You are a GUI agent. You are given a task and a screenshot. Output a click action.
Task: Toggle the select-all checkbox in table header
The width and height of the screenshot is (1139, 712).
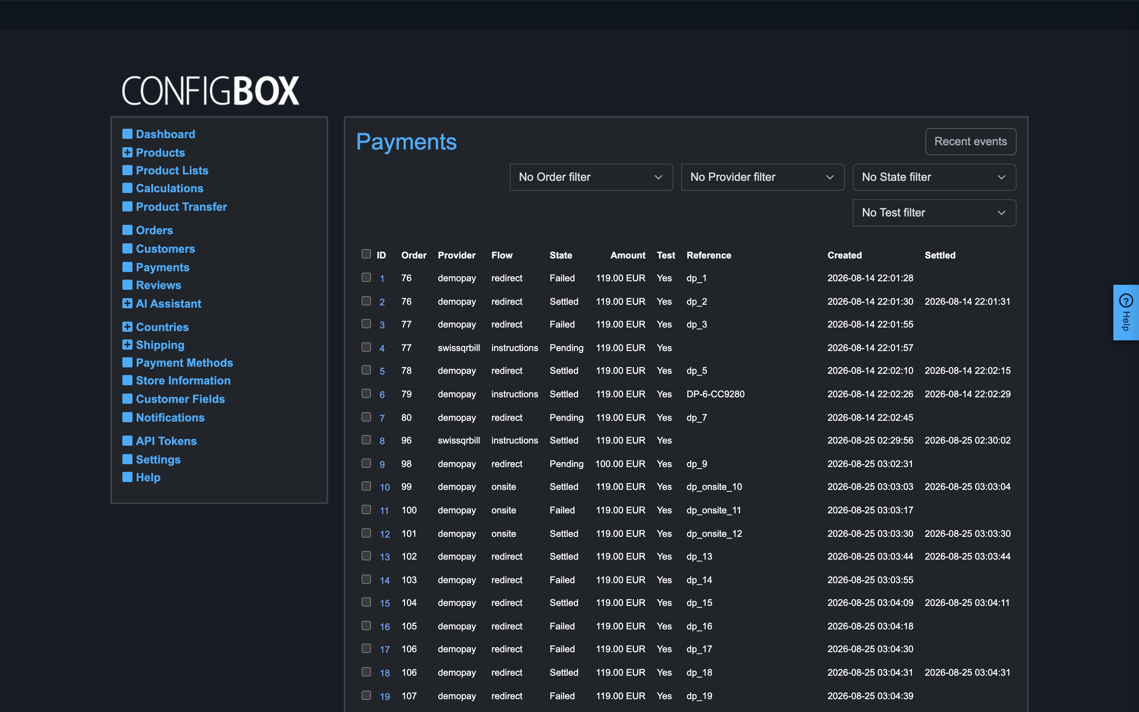pyautogui.click(x=366, y=254)
